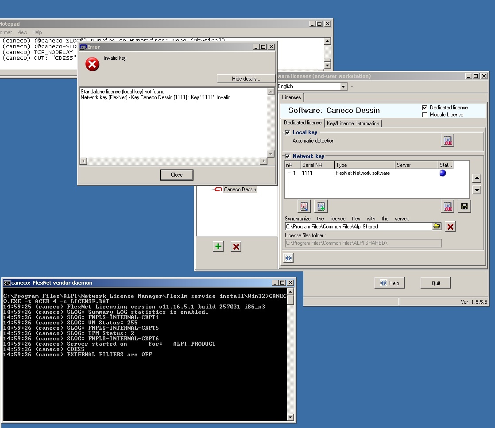Click the "Standalone license (local key) not found." line
This screenshot has width=495, height=428.
pyautogui.click(x=123, y=92)
